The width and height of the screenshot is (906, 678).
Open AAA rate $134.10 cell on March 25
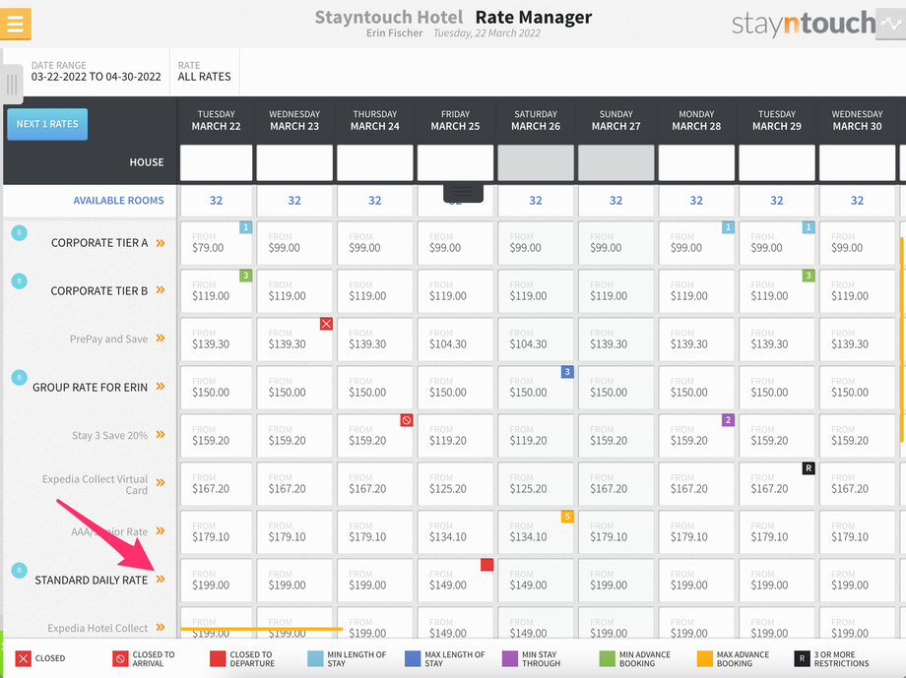(x=455, y=531)
